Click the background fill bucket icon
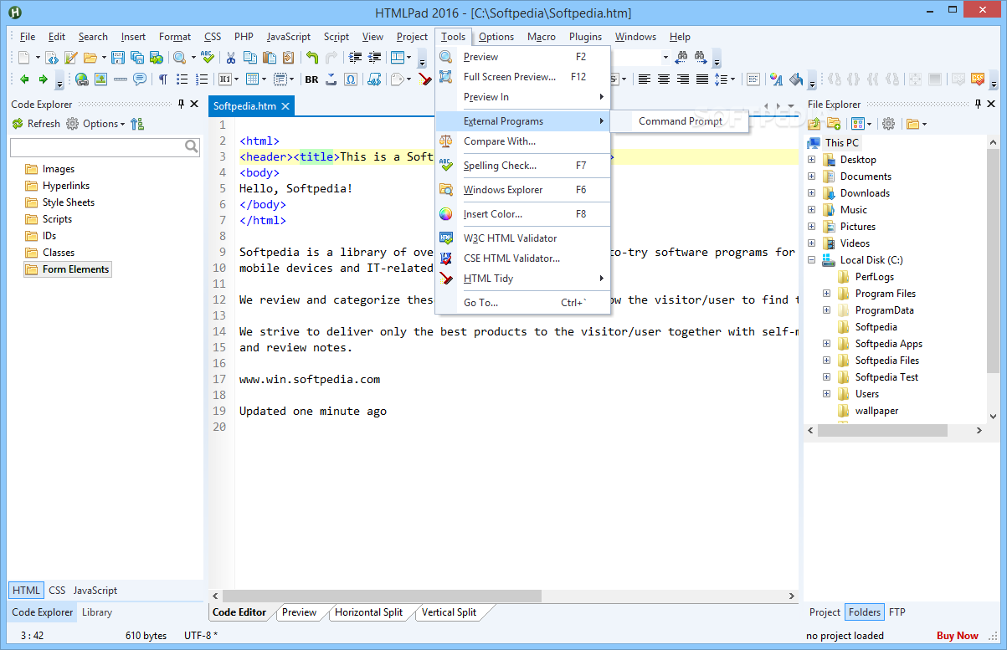The width and height of the screenshot is (1007, 650). (796, 79)
